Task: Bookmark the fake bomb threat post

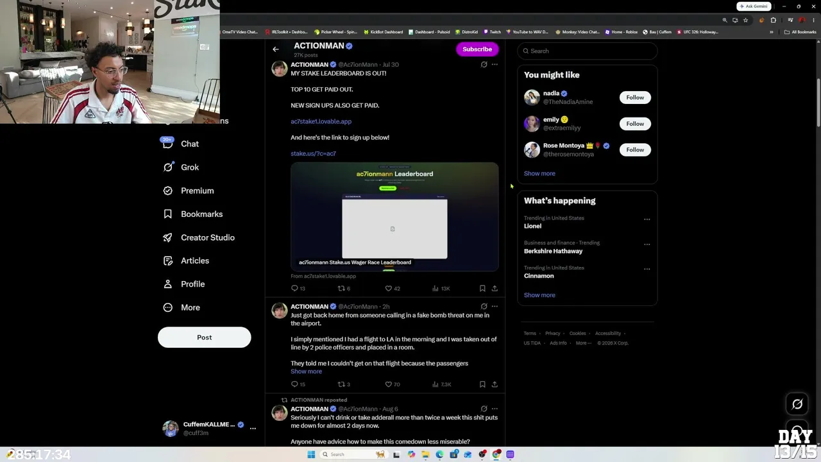Action: [x=482, y=384]
